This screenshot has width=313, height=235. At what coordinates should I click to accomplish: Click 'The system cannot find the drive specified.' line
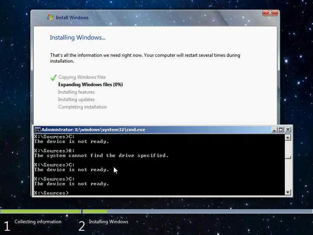[x=101, y=155]
